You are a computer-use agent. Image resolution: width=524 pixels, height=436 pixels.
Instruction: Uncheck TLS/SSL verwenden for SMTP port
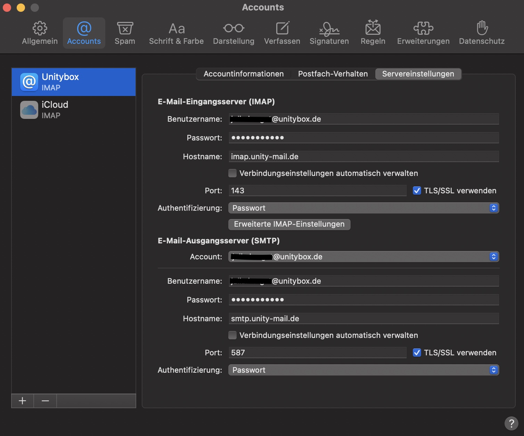click(417, 353)
